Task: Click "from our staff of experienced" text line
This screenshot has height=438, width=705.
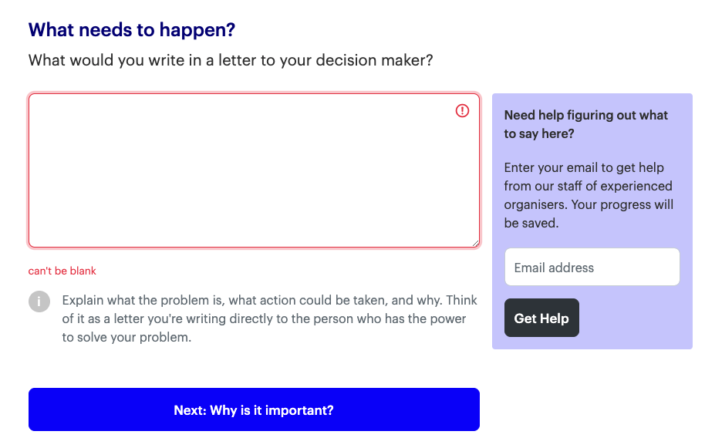Action: tap(588, 186)
